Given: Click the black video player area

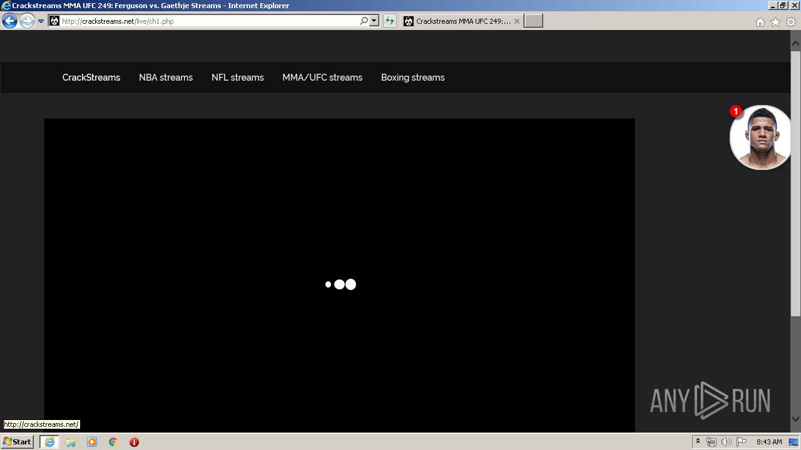Looking at the screenshot, I should [339, 275].
